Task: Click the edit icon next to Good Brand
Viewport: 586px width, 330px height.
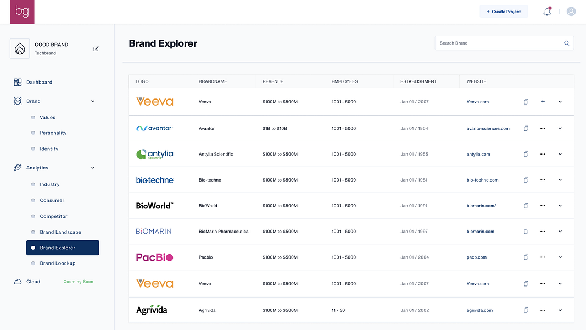Action: click(x=96, y=48)
